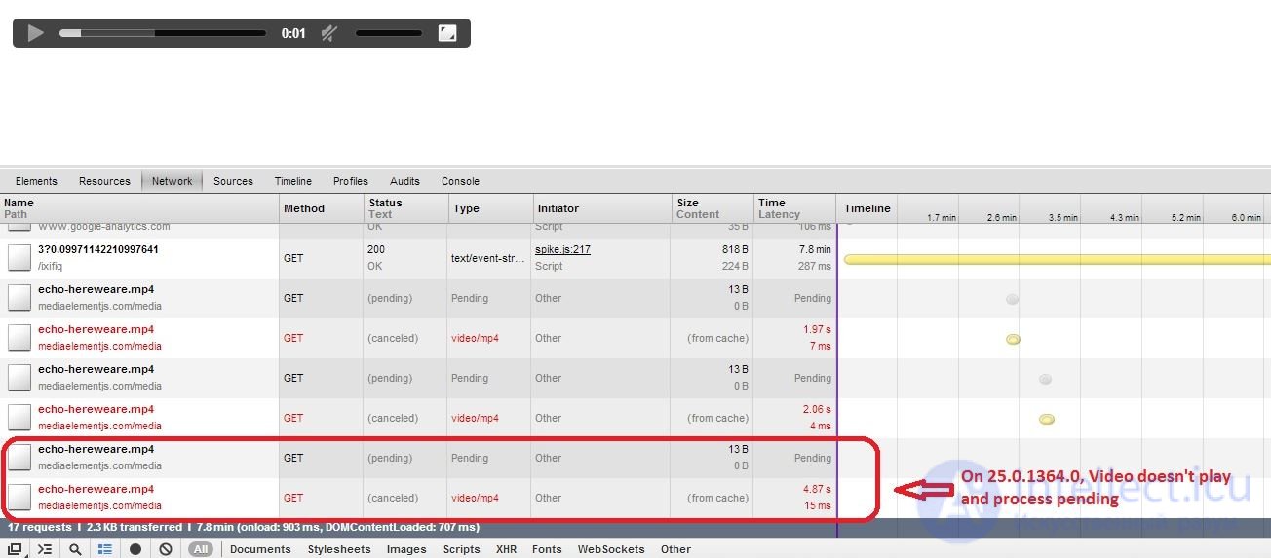Click the long yellow event-stream timeline bar
Screen dimensions: 1271x558
point(1058,259)
